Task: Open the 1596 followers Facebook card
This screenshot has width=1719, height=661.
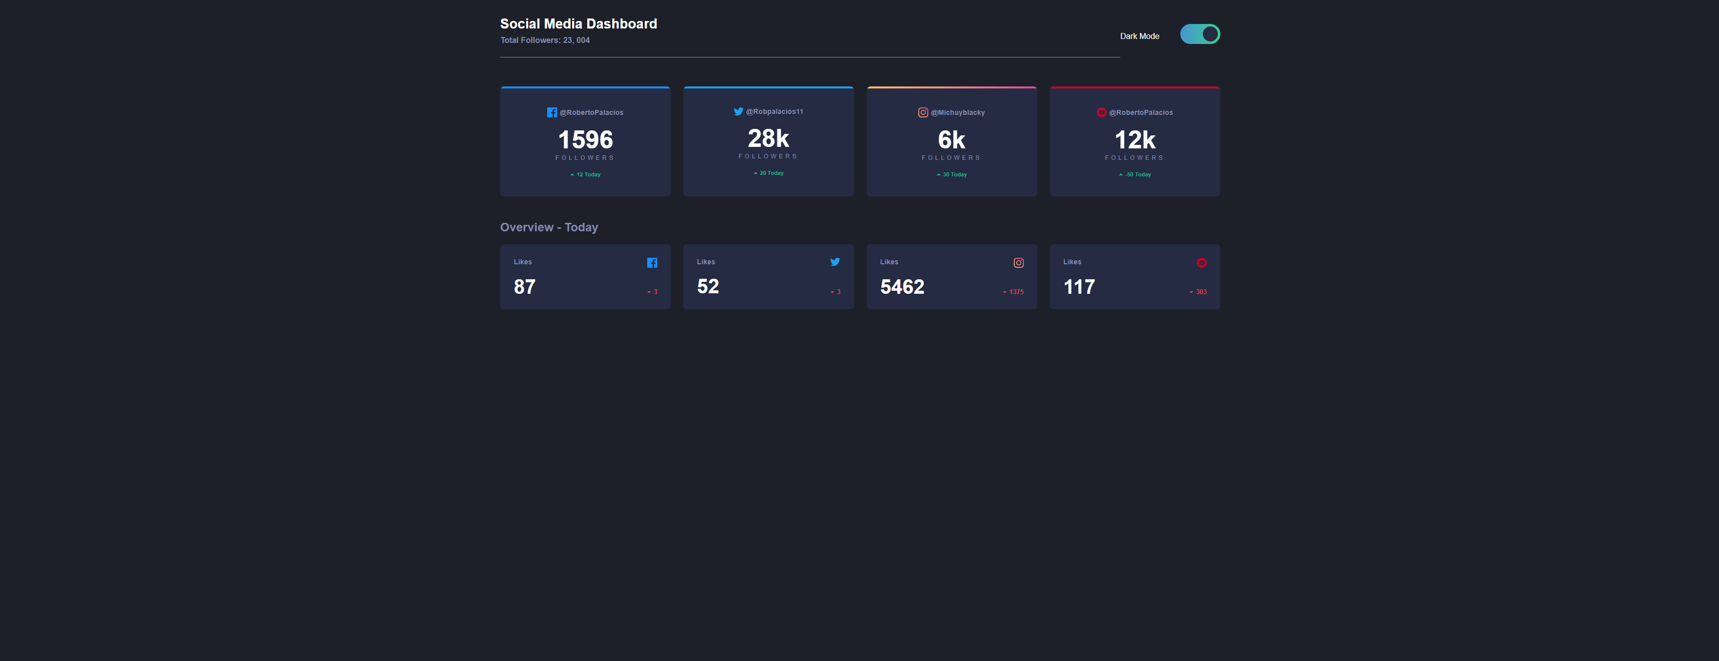Action: click(585, 140)
